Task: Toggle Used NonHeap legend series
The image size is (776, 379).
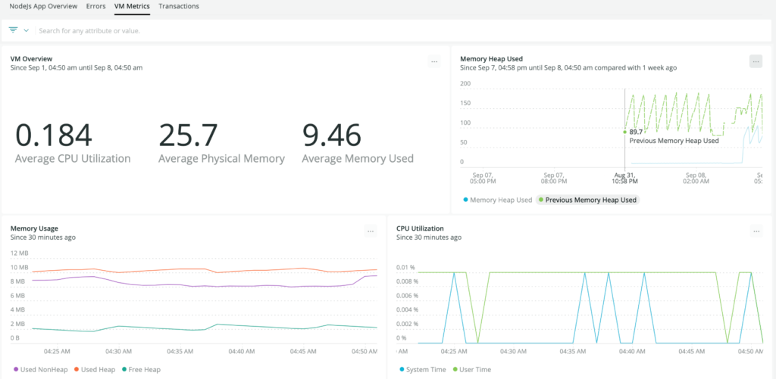Action: click(41, 369)
